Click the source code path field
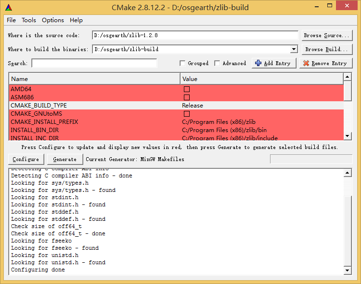This screenshot has width=361, height=284. pos(195,35)
